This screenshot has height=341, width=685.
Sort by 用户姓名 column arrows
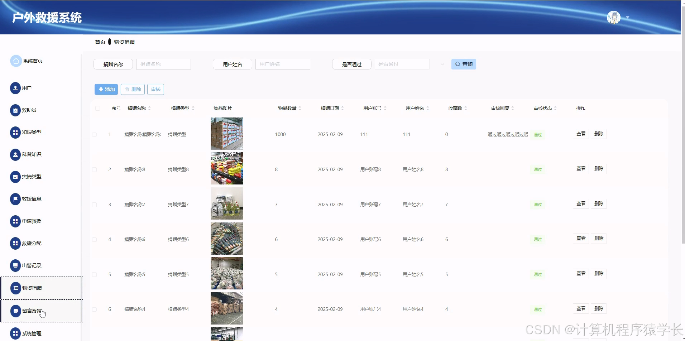[x=428, y=108]
